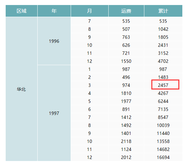Select the cumulative value 4702
191x166 pixels.
163,61
